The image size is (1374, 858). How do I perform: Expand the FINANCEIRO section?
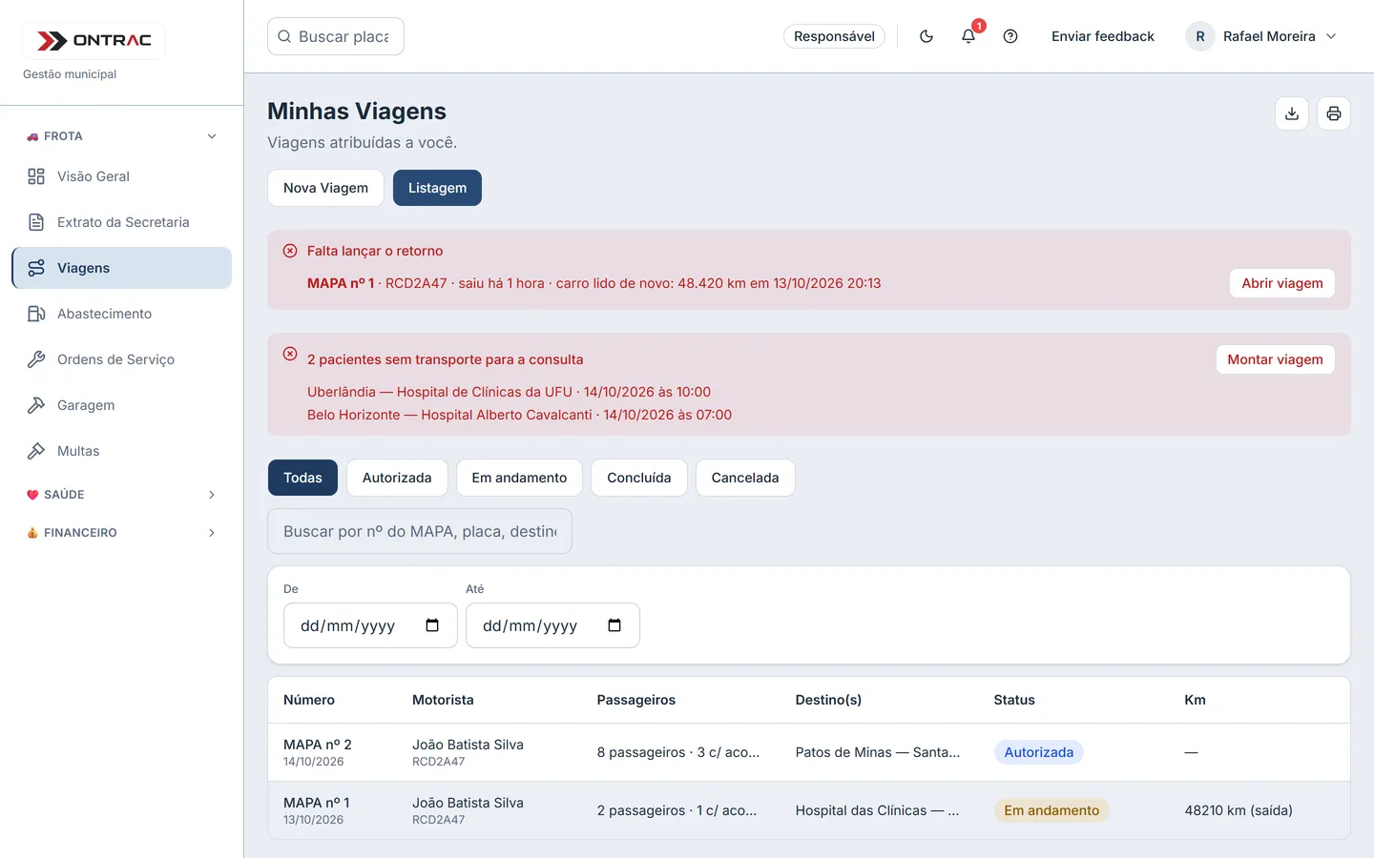pos(122,533)
